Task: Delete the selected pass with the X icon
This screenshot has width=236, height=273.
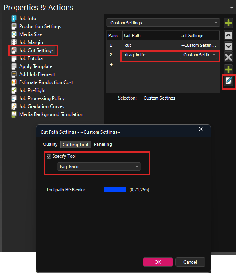Action: click(x=228, y=57)
